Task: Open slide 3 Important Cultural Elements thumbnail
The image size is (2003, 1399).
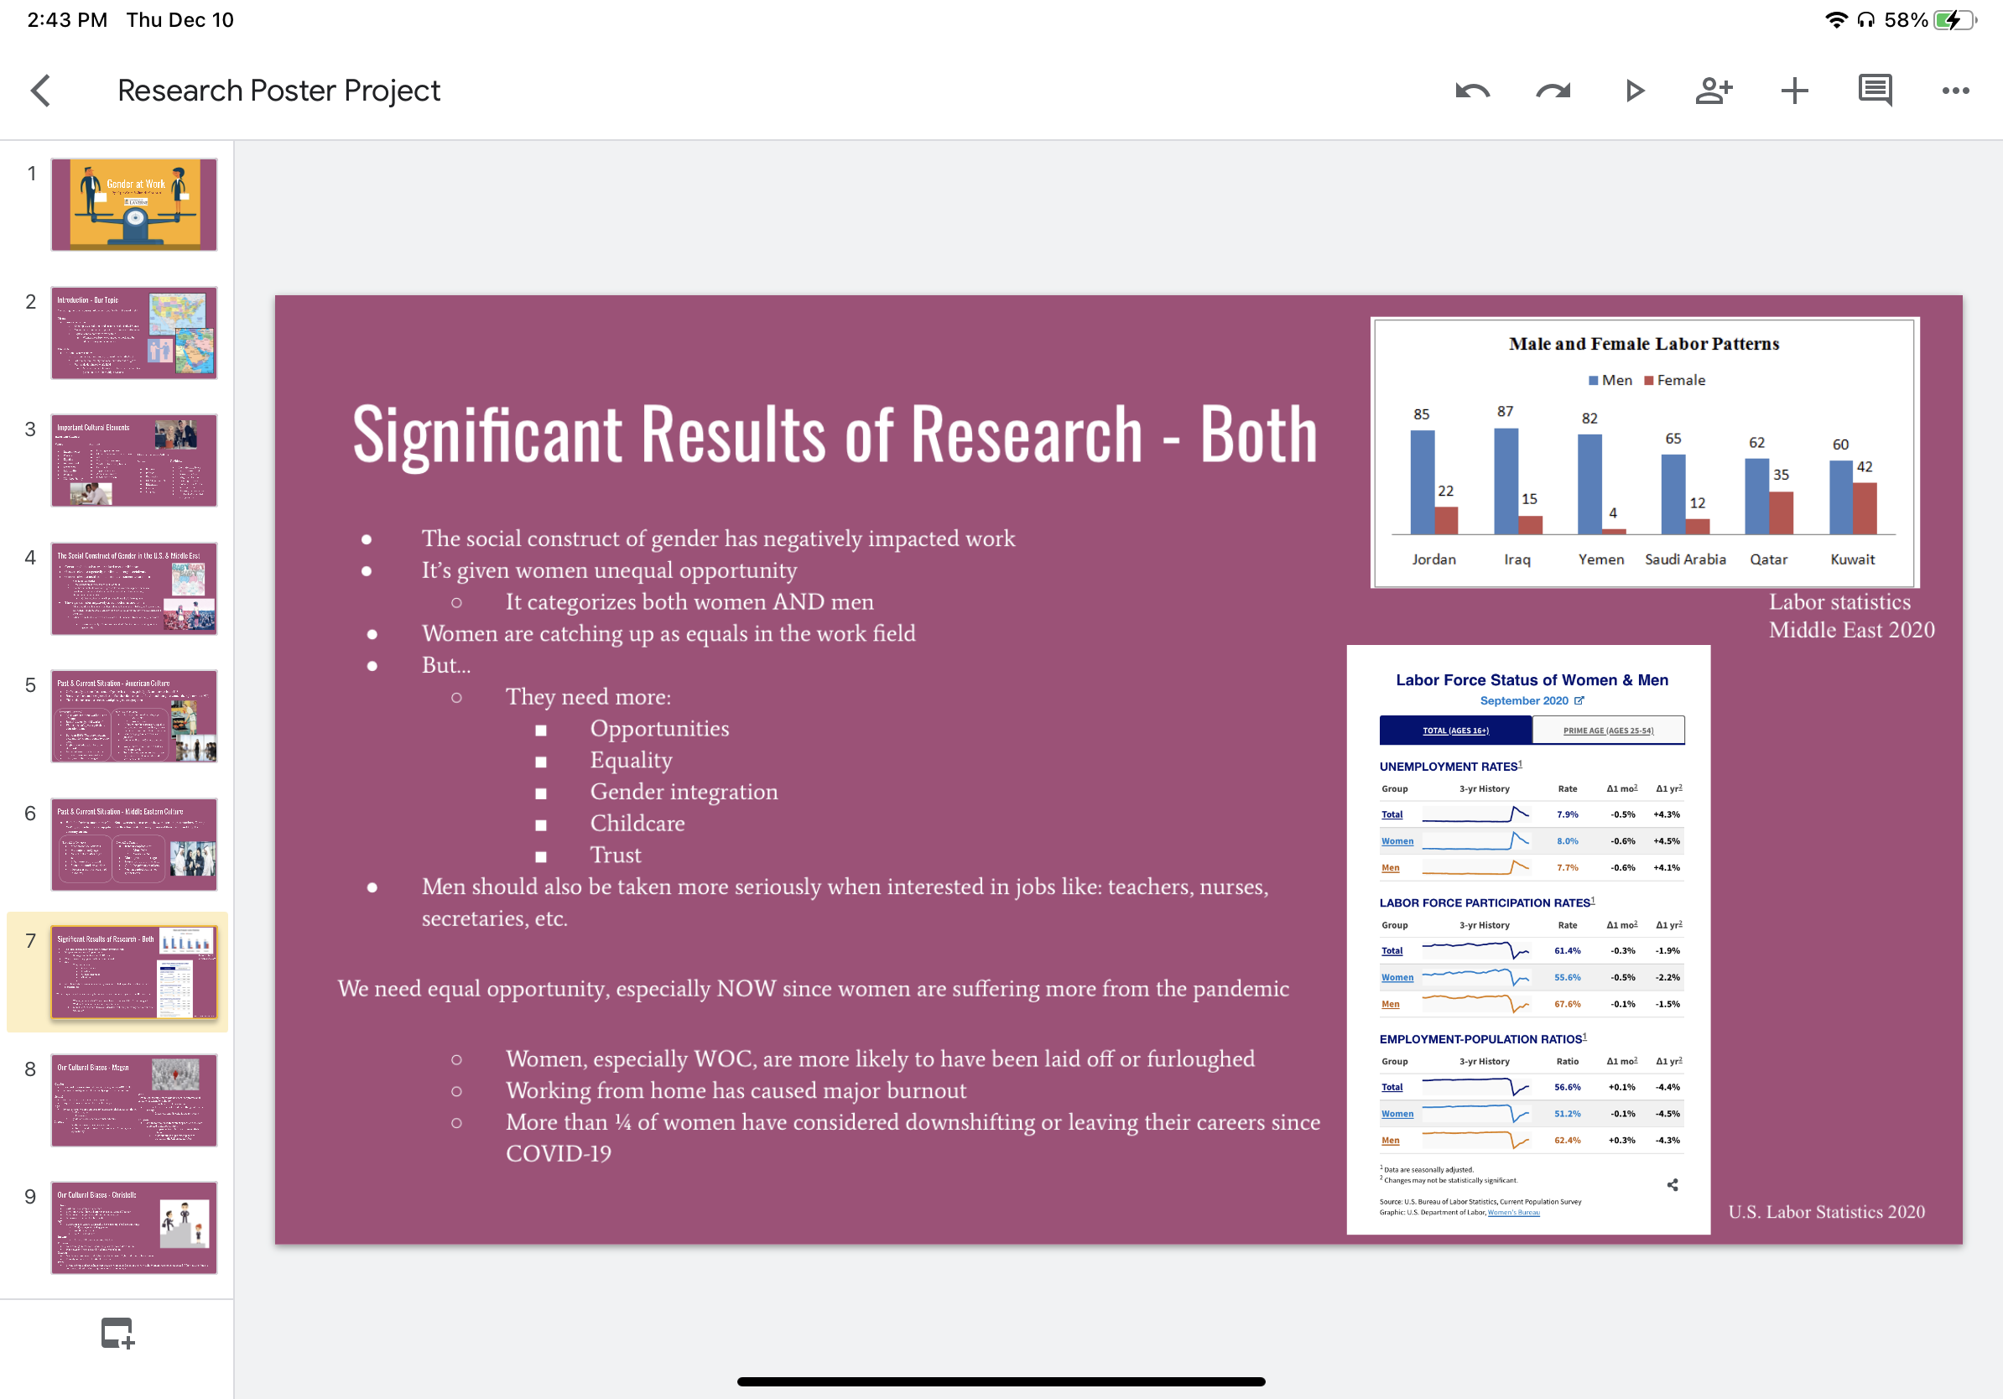Action: [x=133, y=460]
